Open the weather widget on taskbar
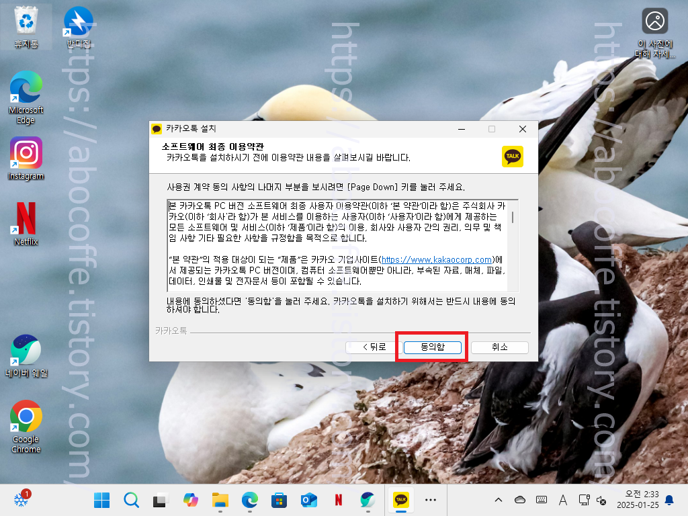Viewport: 688px width, 516px height. click(21, 500)
